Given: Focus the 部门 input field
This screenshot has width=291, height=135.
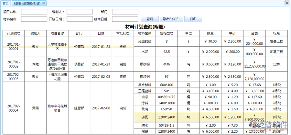Looking at the screenshot, I should click(x=125, y=12).
